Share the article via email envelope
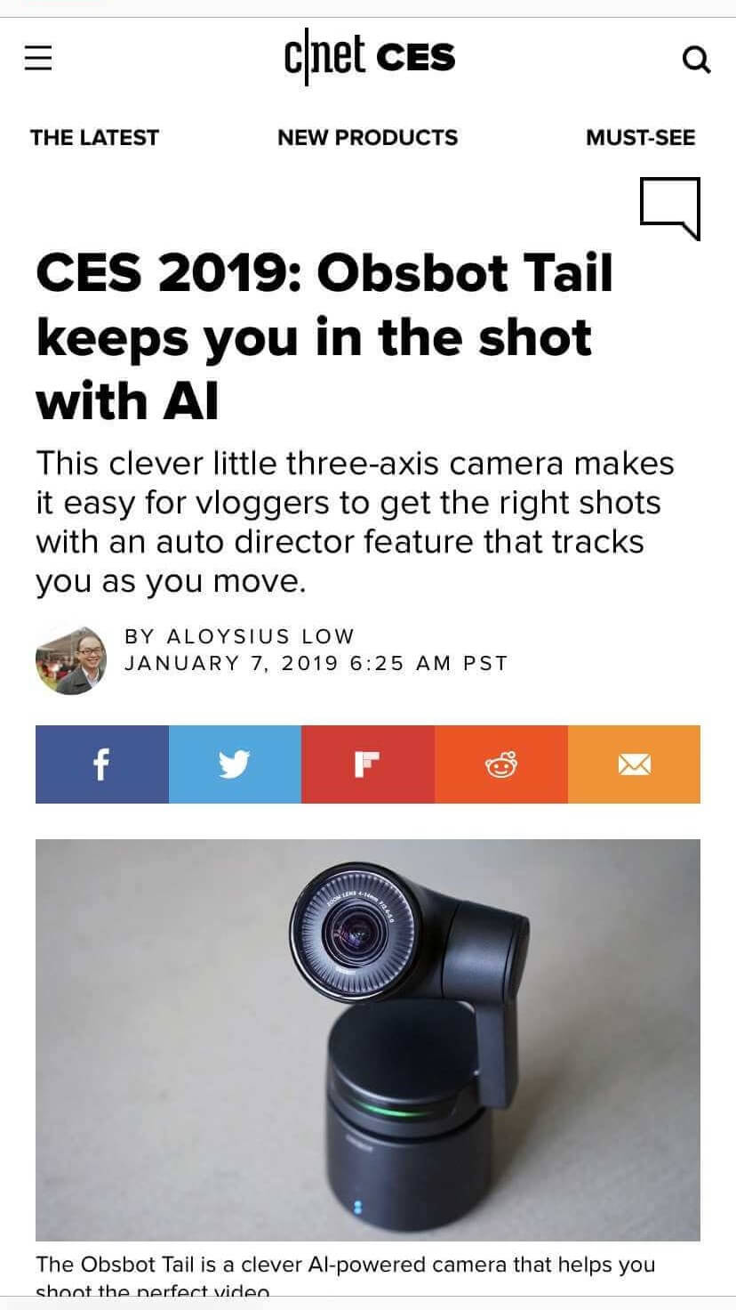This screenshot has height=1310, width=736. pos(634,764)
